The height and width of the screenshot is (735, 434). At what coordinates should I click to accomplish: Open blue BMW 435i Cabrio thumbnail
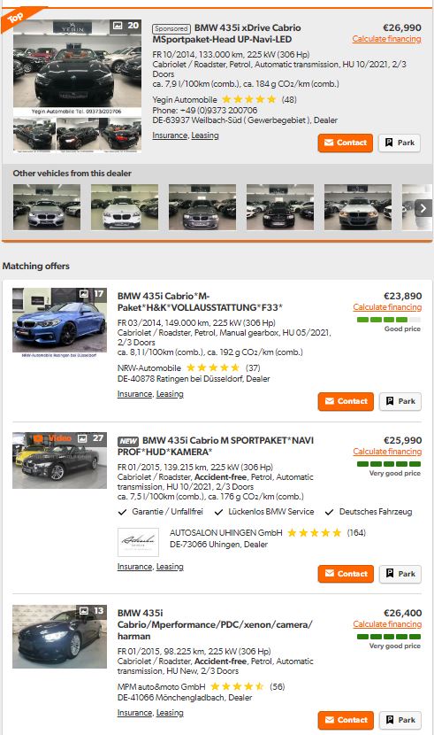[x=59, y=321]
